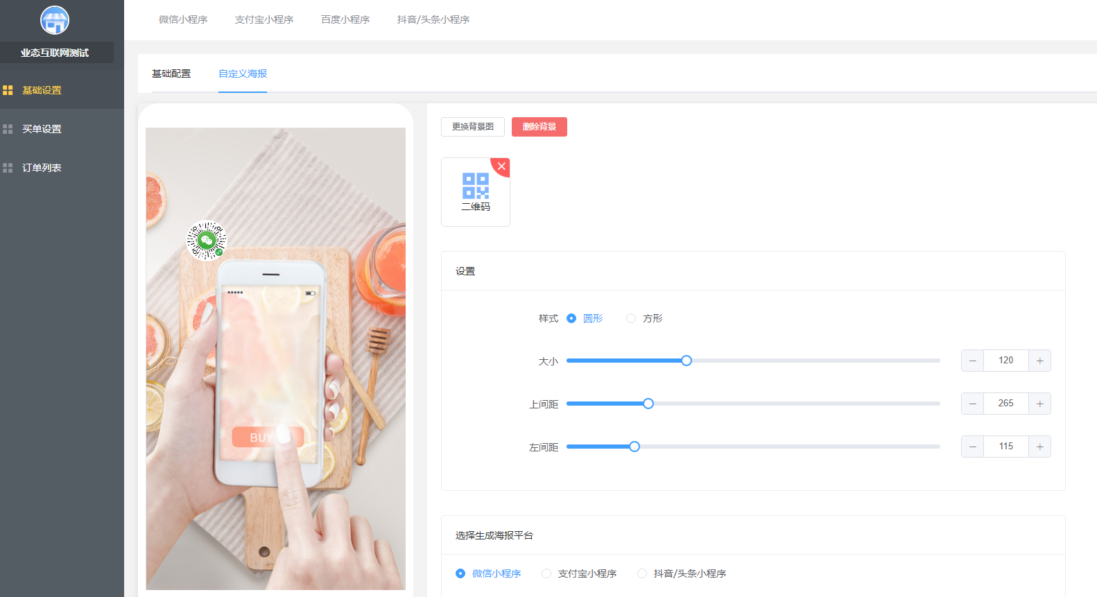
Task: Increase 上间距 value with plus button
Action: pyautogui.click(x=1039, y=404)
